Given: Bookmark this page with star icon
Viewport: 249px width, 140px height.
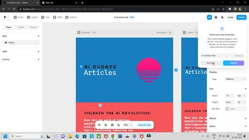Looking at the screenshot, I should (x=223, y=9).
